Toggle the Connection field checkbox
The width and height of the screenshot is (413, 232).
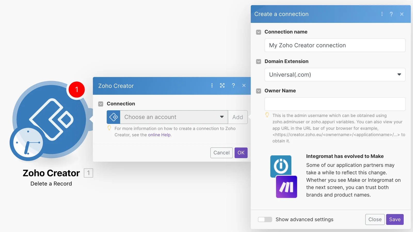(x=101, y=104)
